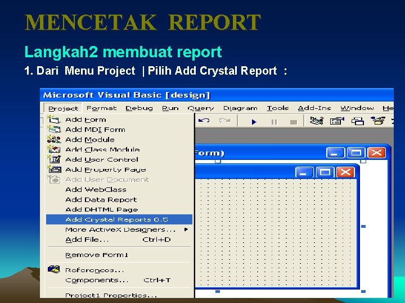Open the Tools menu
Screen dimensions: 405x303
(278, 108)
